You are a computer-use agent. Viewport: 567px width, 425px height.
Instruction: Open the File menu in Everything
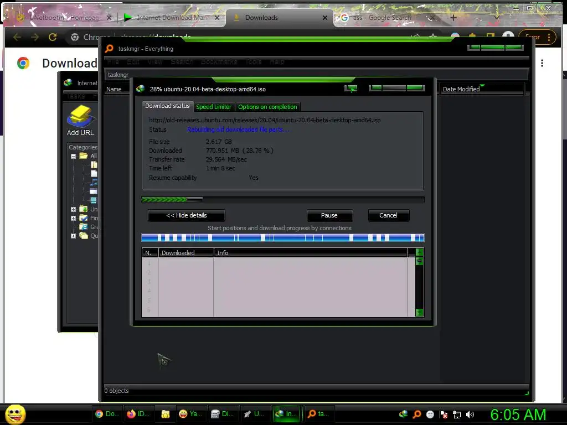(x=113, y=62)
